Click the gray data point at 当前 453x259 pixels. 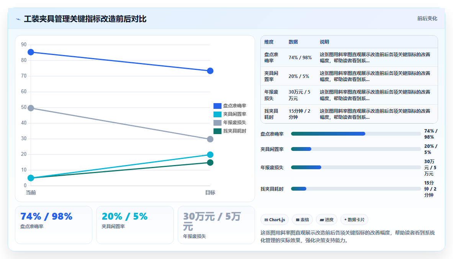click(31, 108)
